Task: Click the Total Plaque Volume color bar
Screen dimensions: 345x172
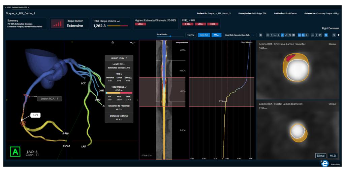Action: [117, 26]
